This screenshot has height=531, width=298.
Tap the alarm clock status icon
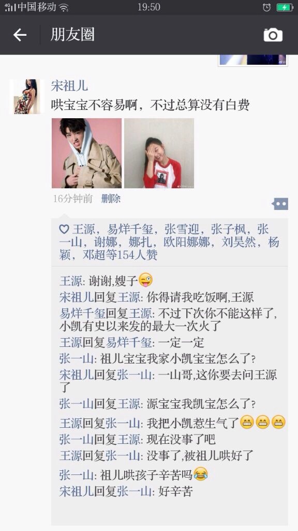[266, 7]
